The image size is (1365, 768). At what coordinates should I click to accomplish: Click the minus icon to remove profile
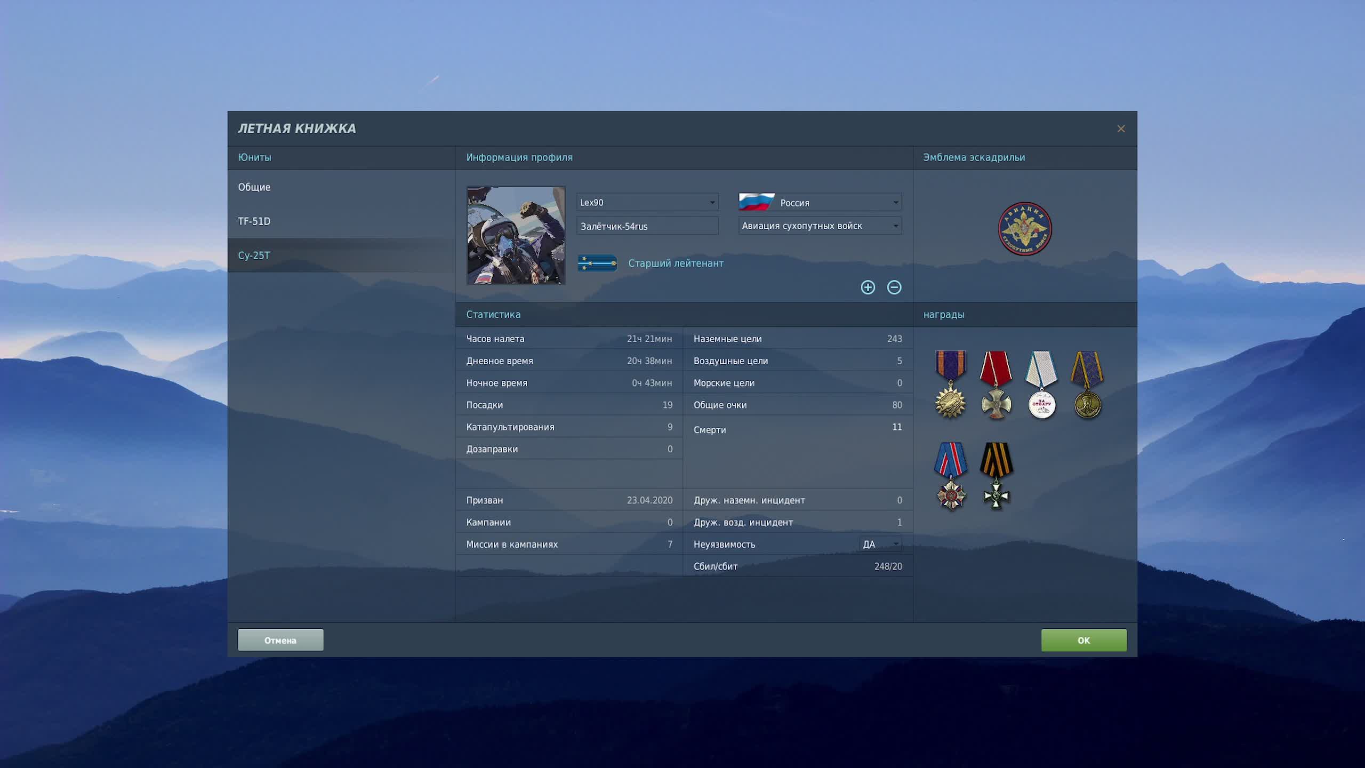(x=894, y=287)
